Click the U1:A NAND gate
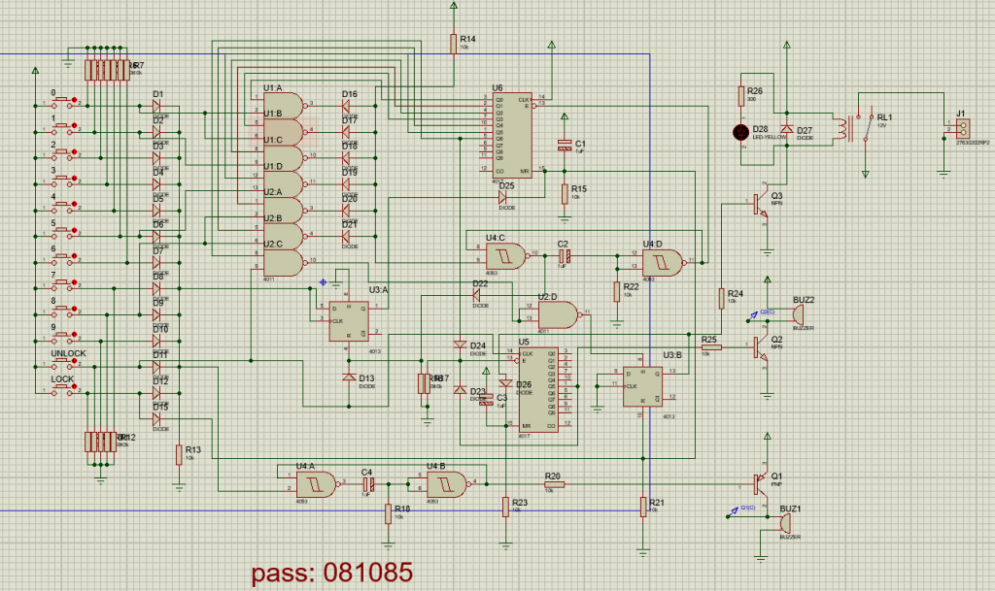The image size is (995, 591). [284, 105]
